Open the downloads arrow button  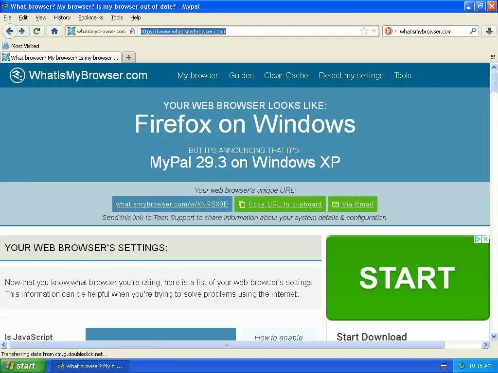489,31
